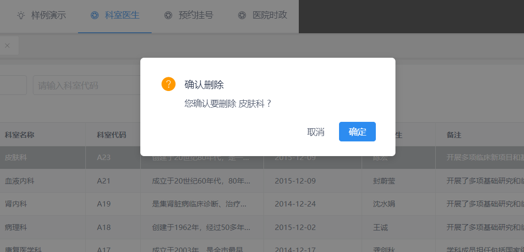The height and width of the screenshot is (252, 524).
Task: Click the aperture icon beside 医院时政
Action: click(242, 15)
